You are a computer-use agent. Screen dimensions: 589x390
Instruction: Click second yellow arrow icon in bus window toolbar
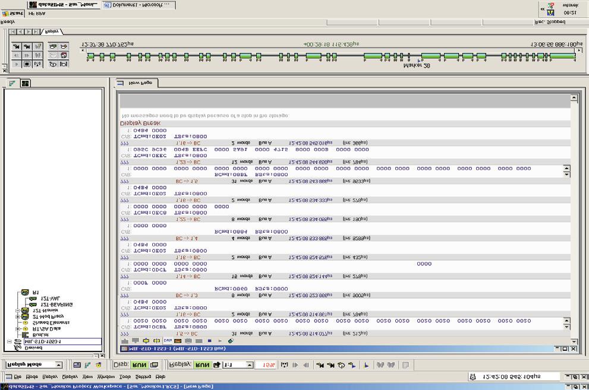(157, 341)
